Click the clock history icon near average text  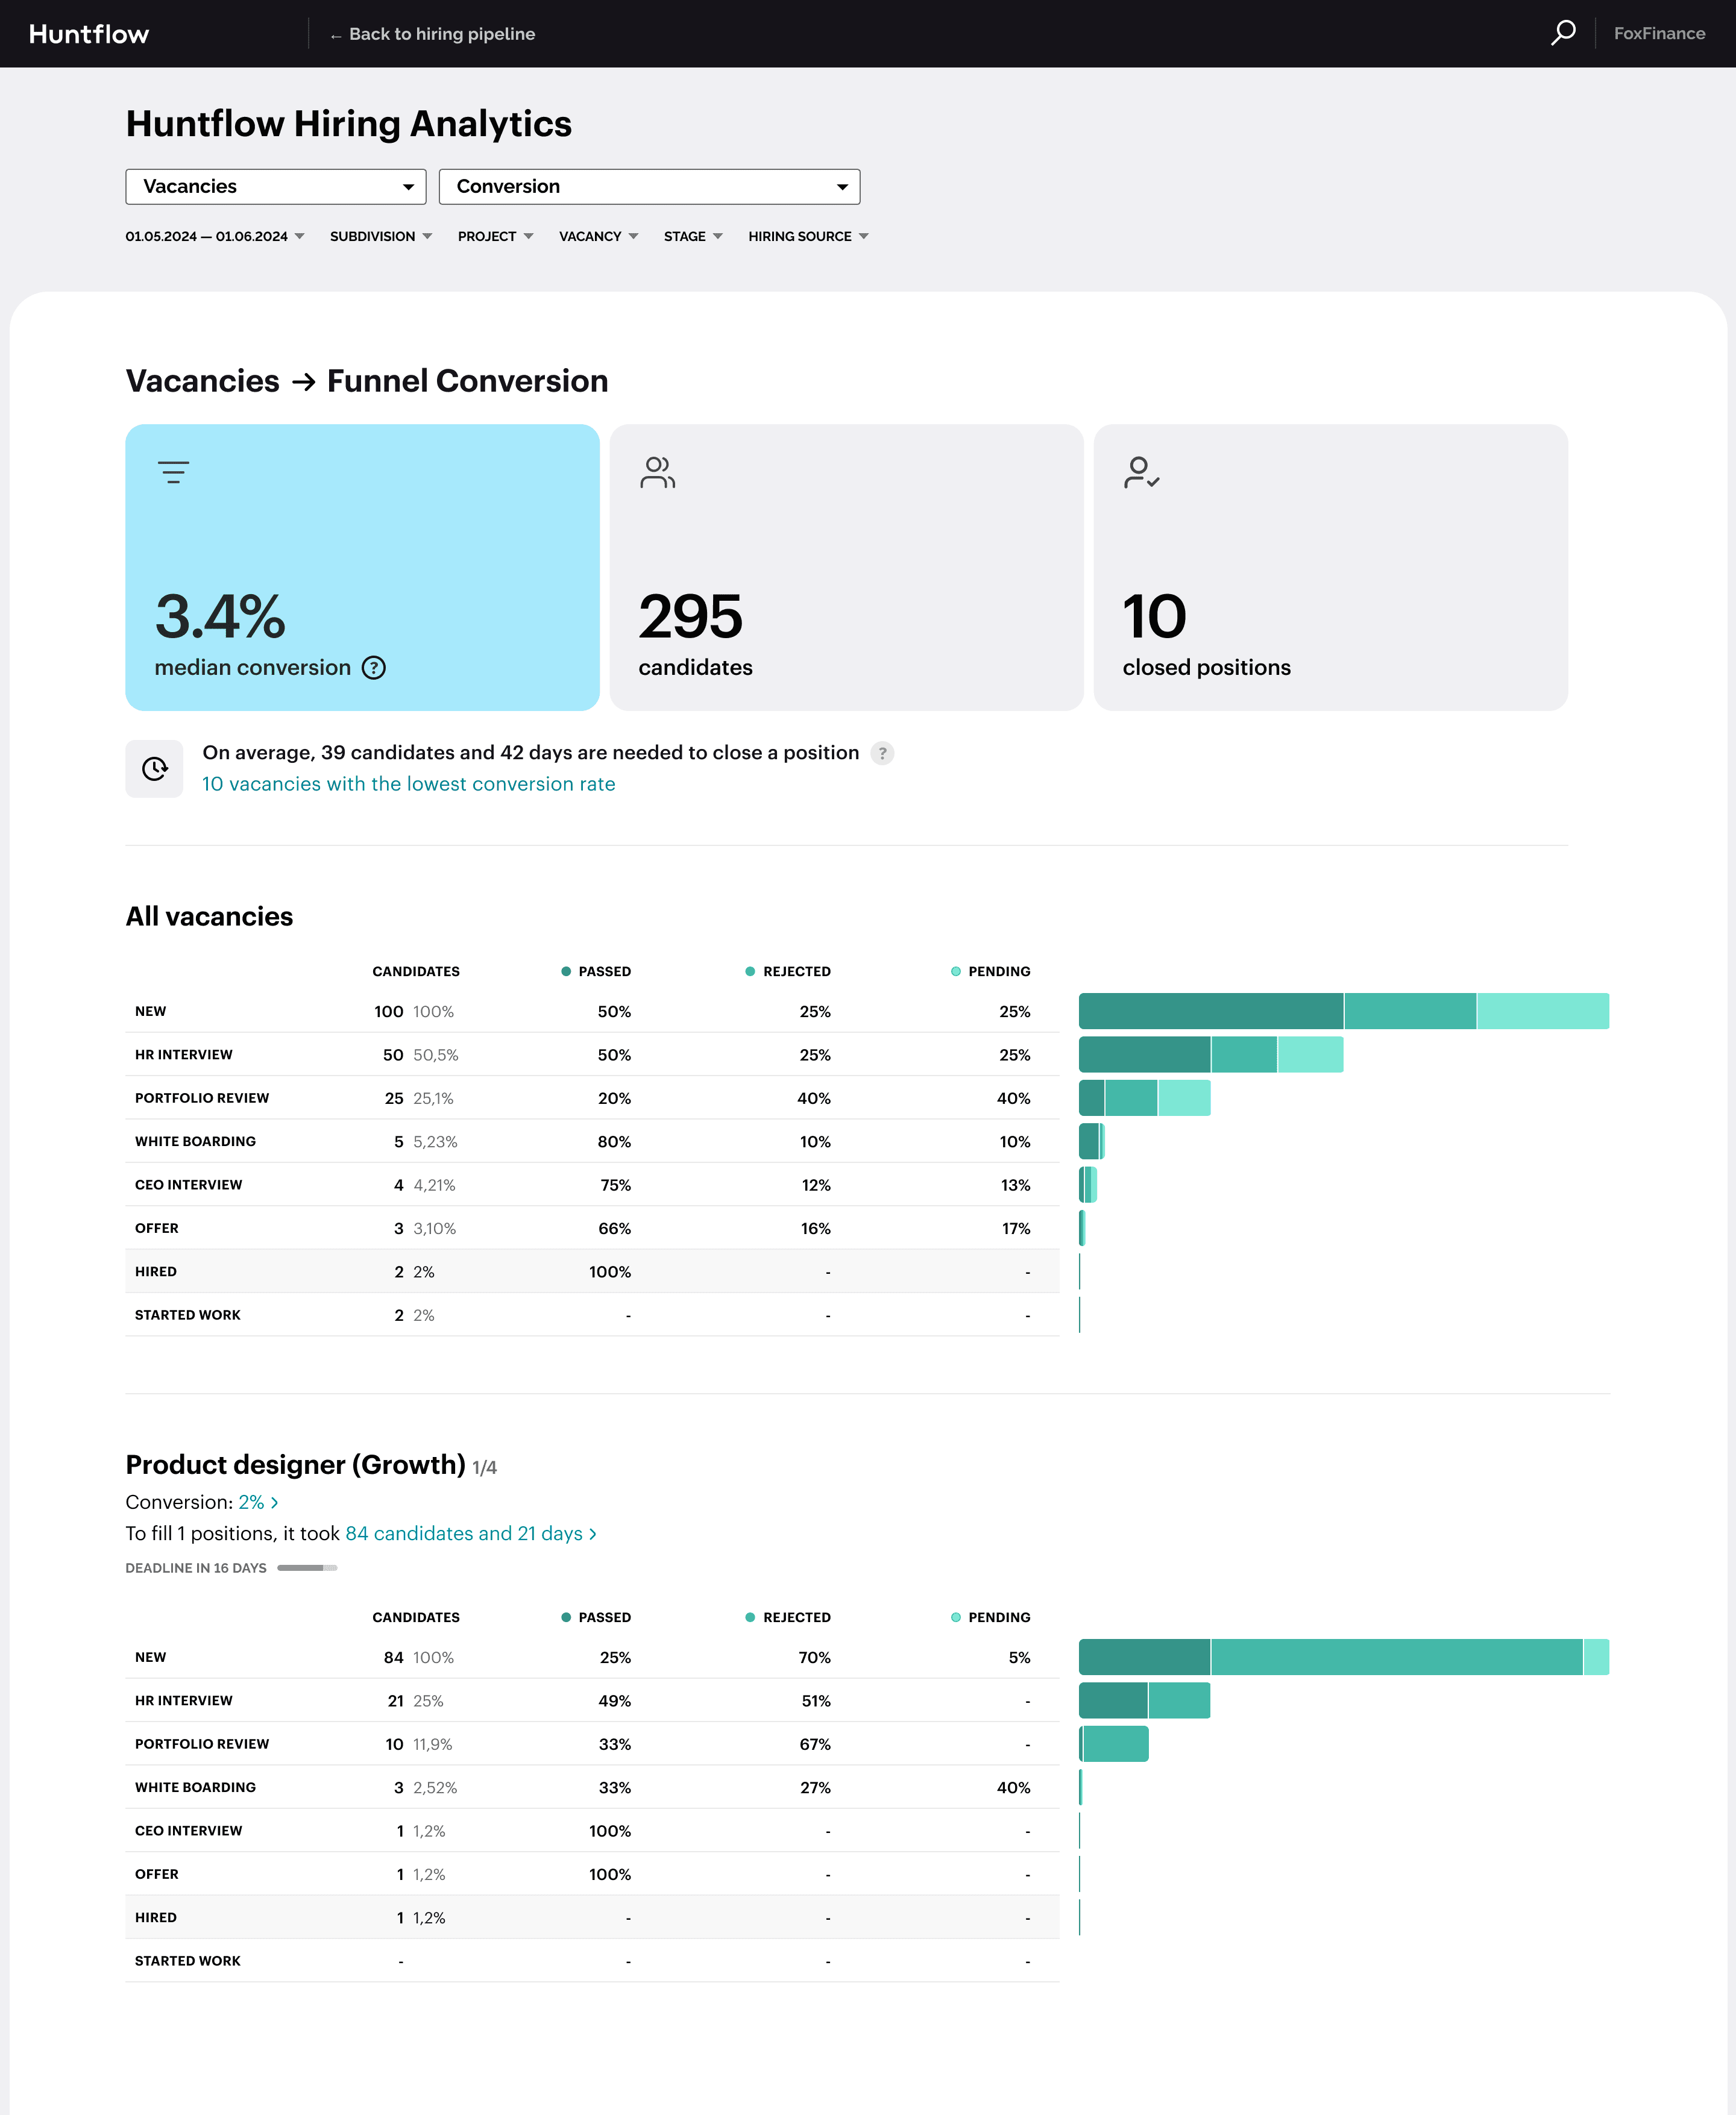pos(154,769)
